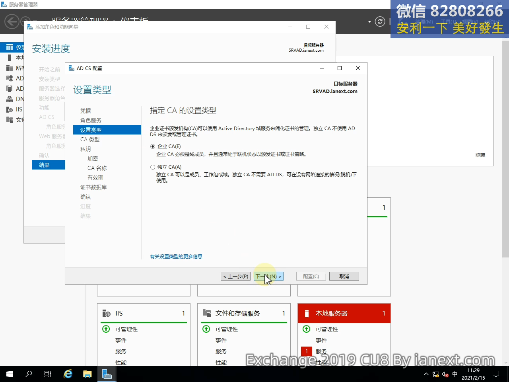This screenshot has width=509, height=382.
Task: Click the 下一步(N) button
Action: pyautogui.click(x=268, y=276)
